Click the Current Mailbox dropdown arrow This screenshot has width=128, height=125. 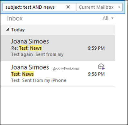tap(119, 7)
